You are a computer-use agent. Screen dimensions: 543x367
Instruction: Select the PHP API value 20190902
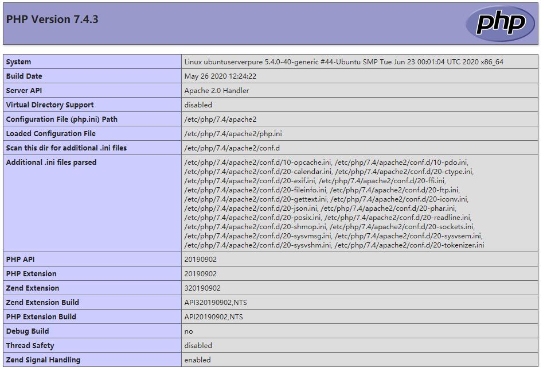[x=201, y=259]
